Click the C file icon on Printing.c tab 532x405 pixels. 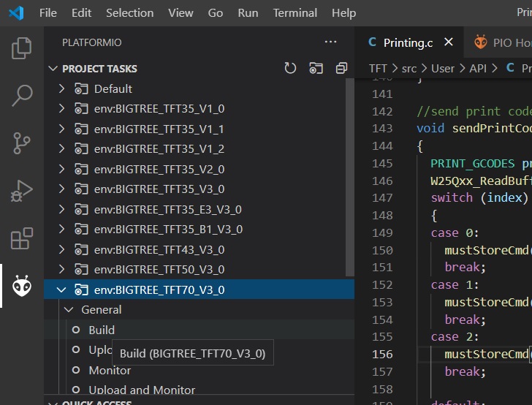pos(372,42)
